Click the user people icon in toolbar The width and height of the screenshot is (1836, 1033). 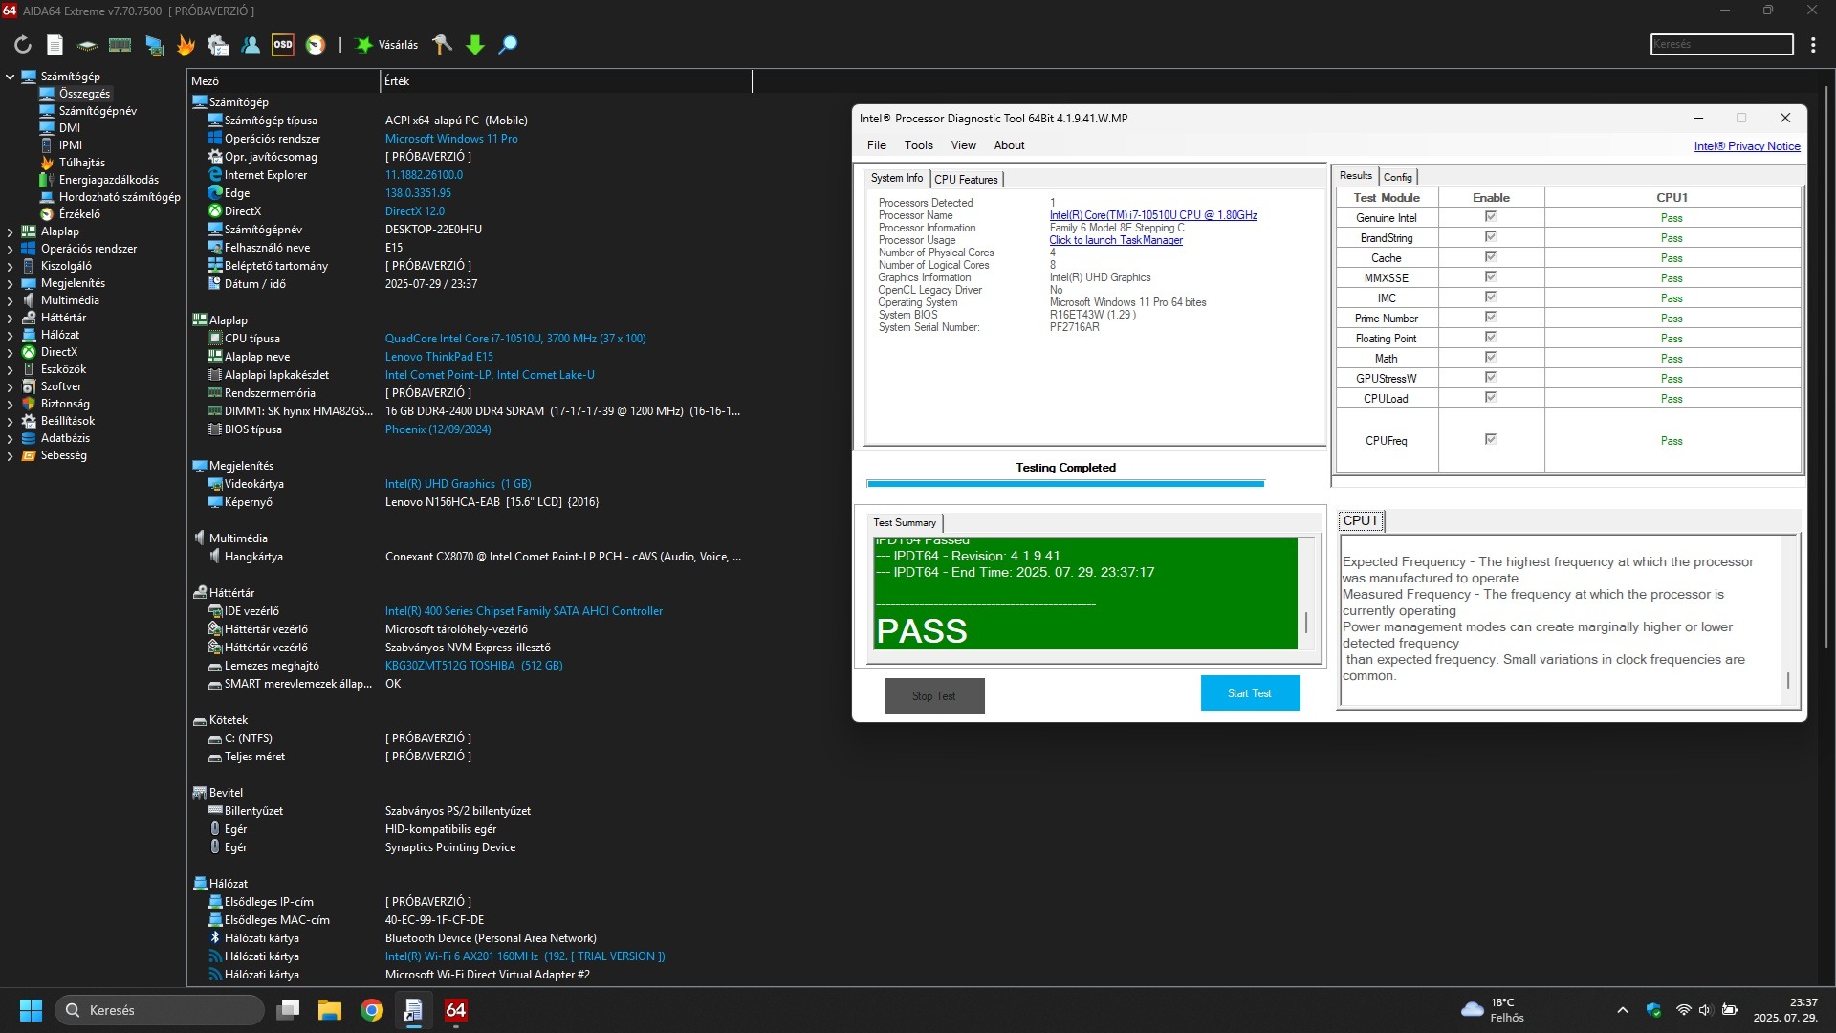coord(251,45)
